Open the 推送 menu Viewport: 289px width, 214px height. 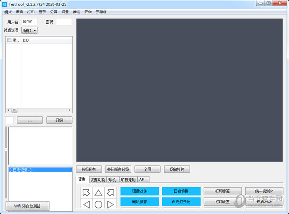click(x=77, y=12)
